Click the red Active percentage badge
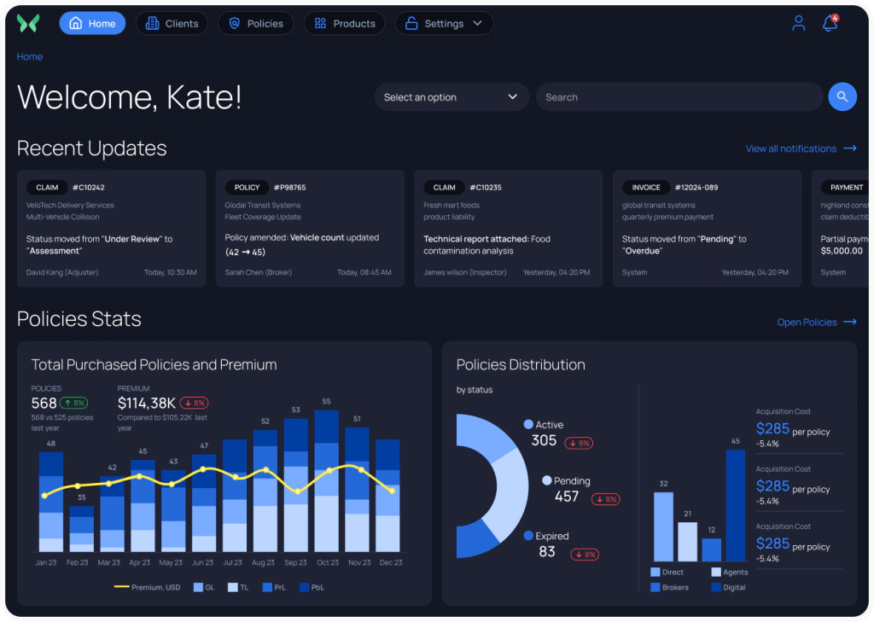The width and height of the screenshot is (874, 622). point(578,444)
